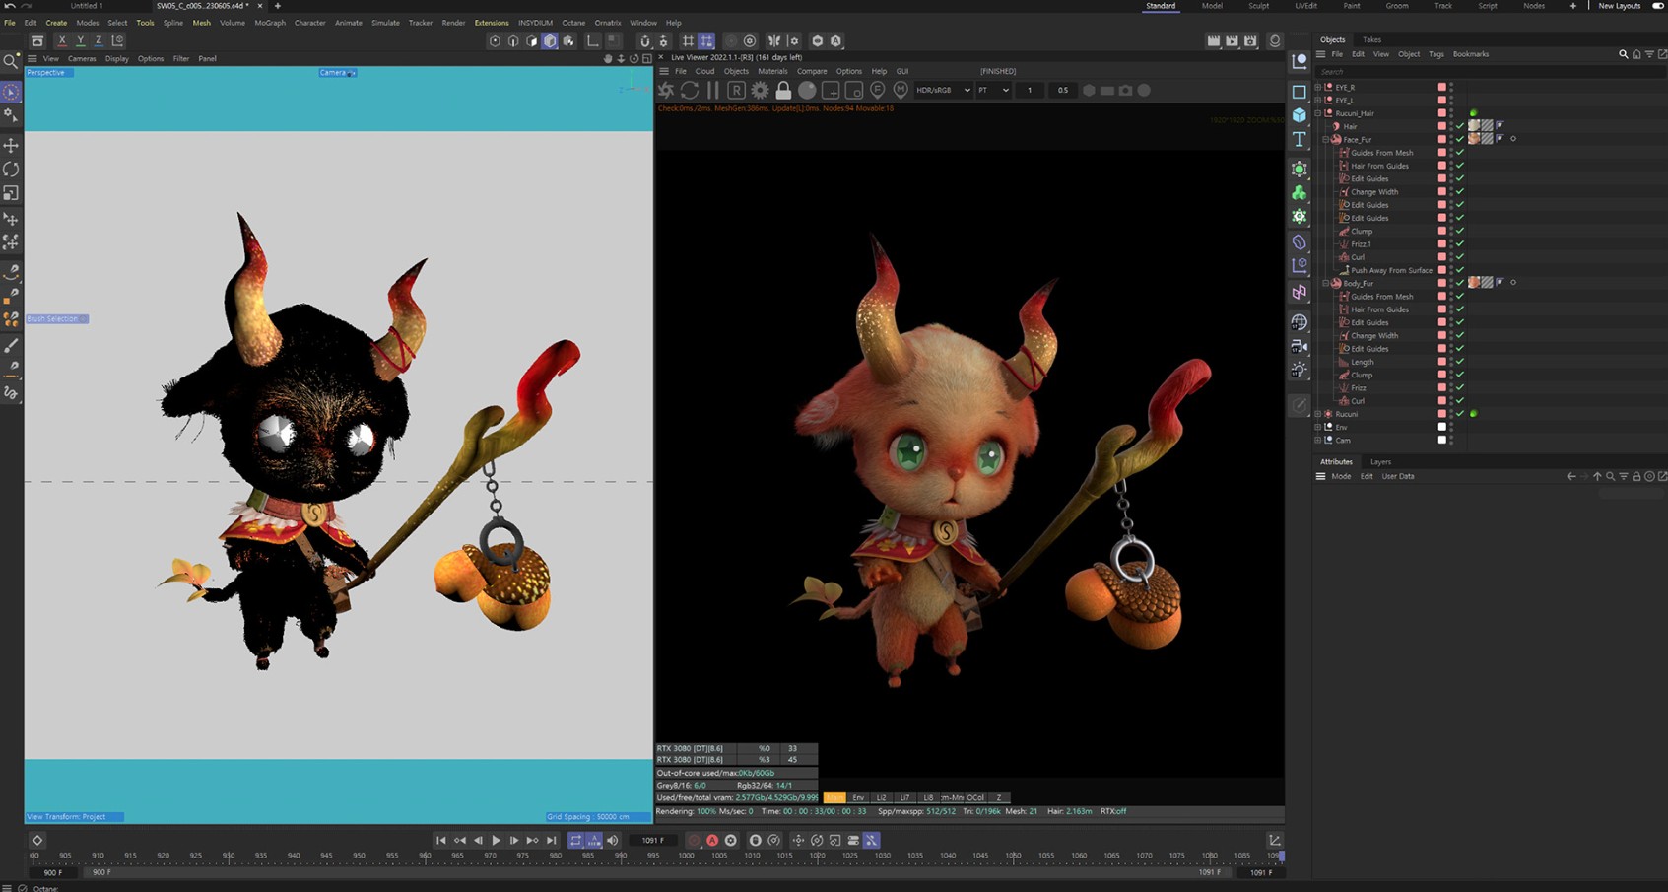The width and height of the screenshot is (1668, 892).
Task: Pause the Octane render
Action: (x=712, y=90)
